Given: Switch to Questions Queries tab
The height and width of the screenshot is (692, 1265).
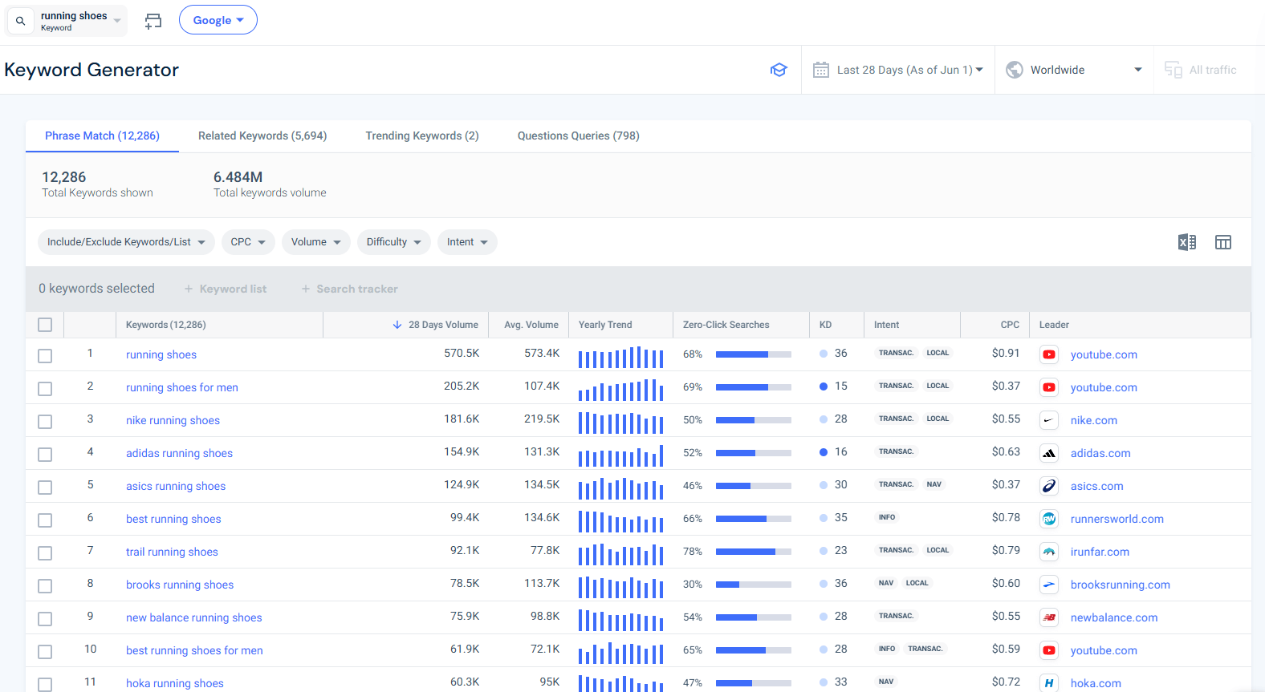Looking at the screenshot, I should [x=579, y=136].
